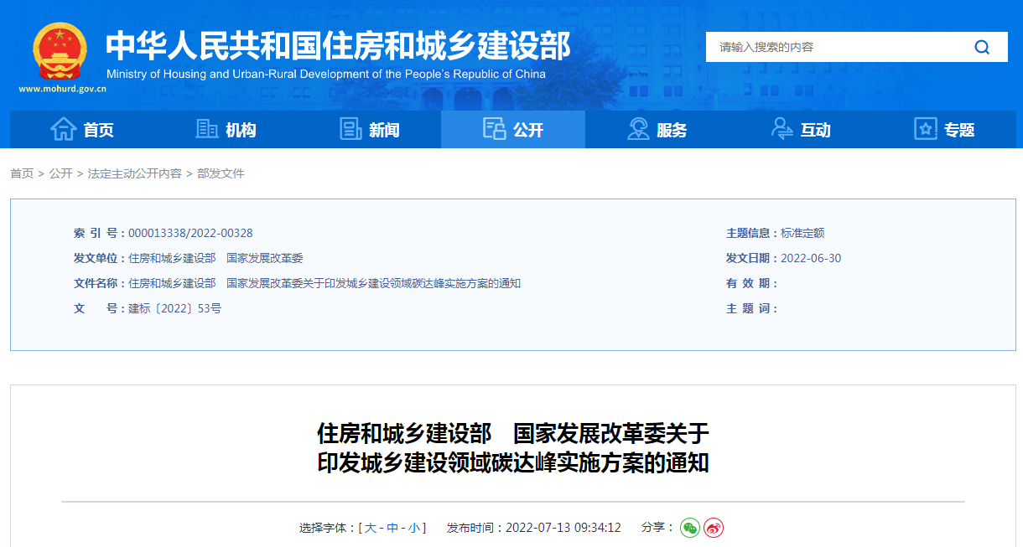The height and width of the screenshot is (547, 1023).
Task: Share via the WeChat icon
Action: coord(690,528)
